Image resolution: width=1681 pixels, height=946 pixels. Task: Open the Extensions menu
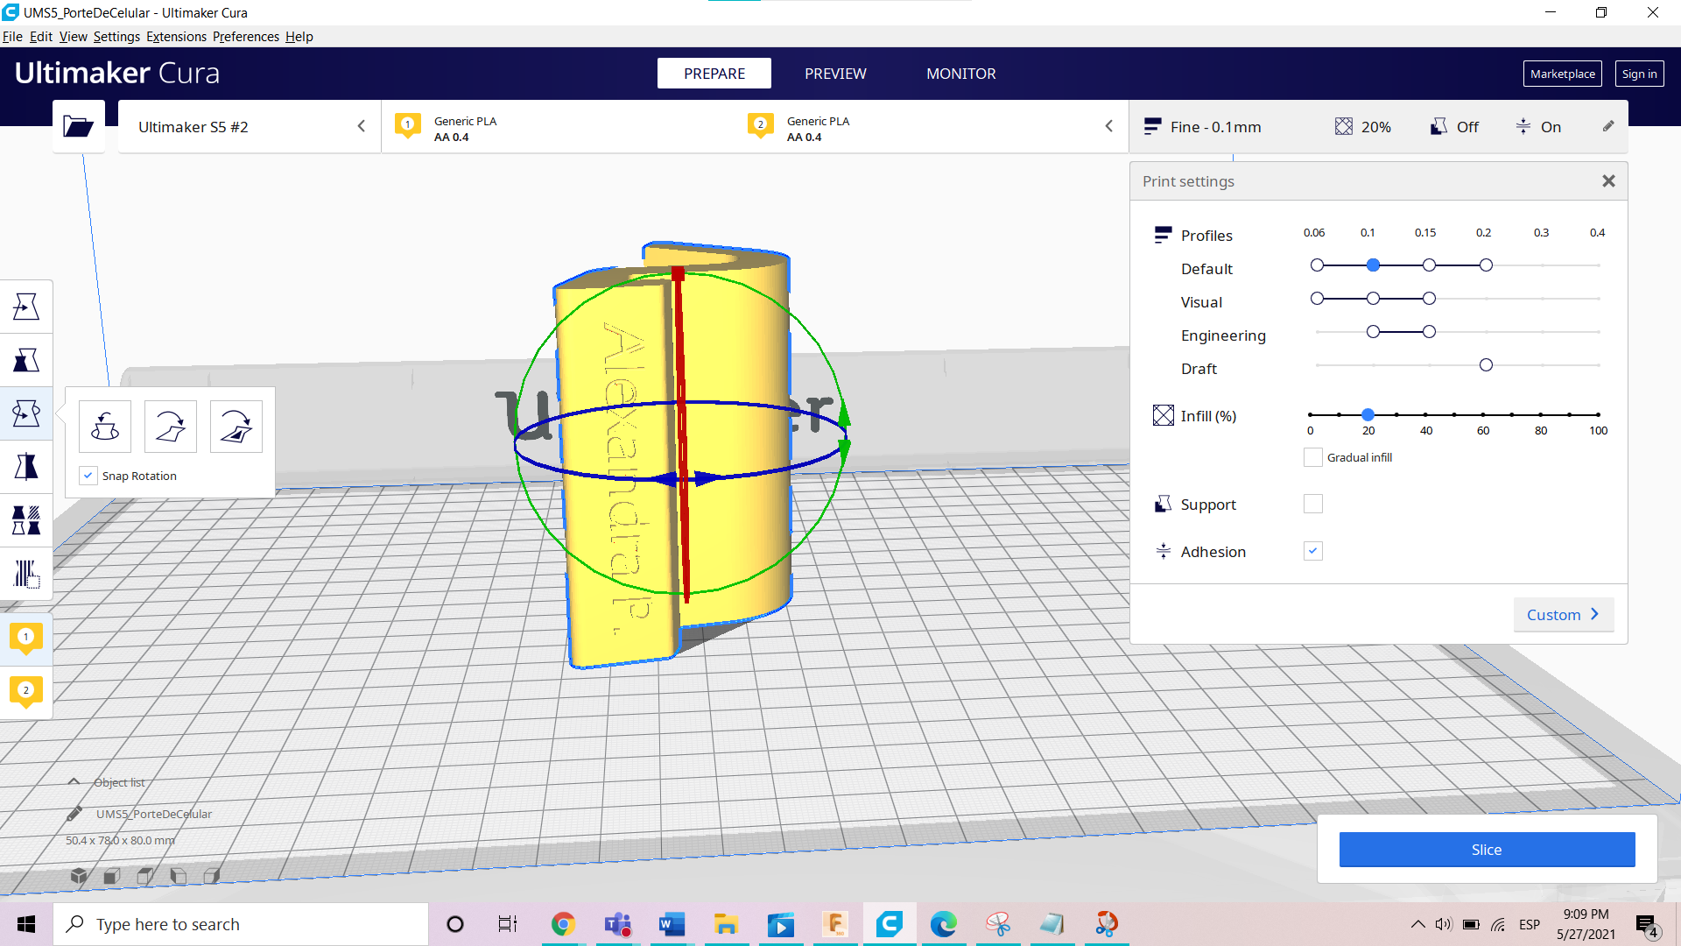click(x=176, y=37)
